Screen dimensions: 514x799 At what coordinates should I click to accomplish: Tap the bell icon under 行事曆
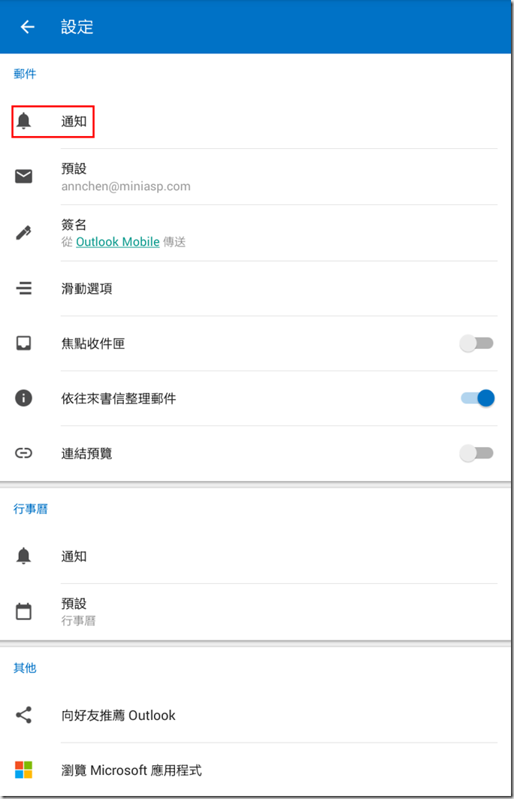[x=24, y=556]
